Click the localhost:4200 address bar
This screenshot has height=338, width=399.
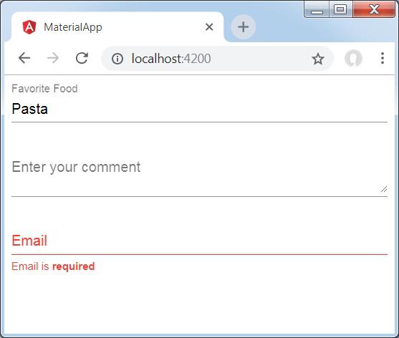[x=217, y=59]
